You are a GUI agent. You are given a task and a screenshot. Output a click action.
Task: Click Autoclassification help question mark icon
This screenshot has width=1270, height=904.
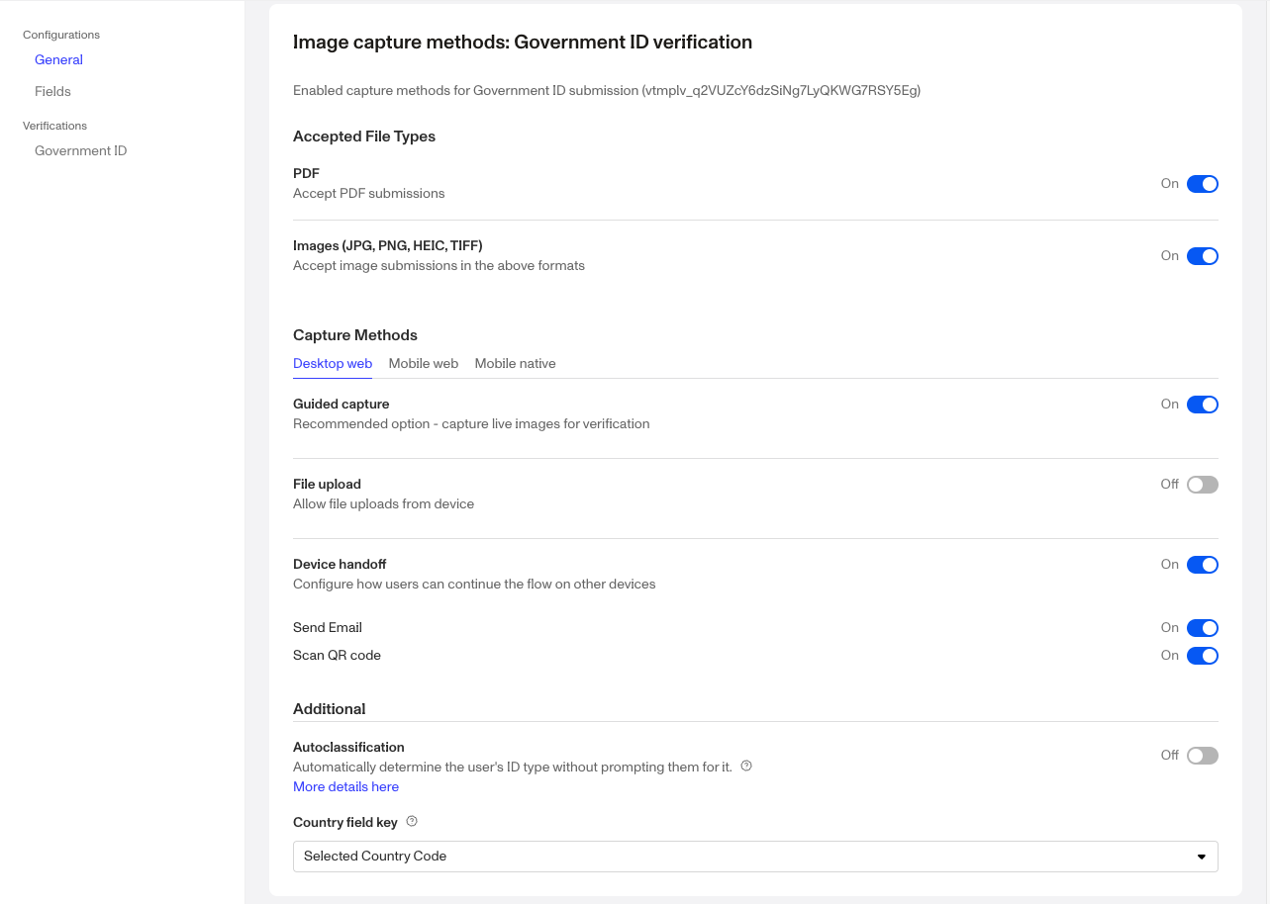tap(746, 766)
